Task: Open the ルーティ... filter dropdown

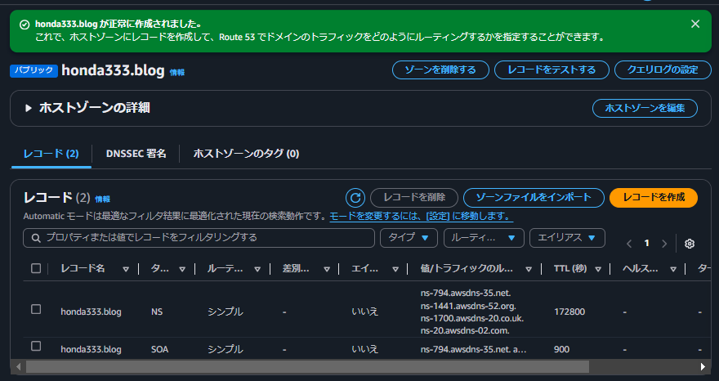Action: (484, 238)
